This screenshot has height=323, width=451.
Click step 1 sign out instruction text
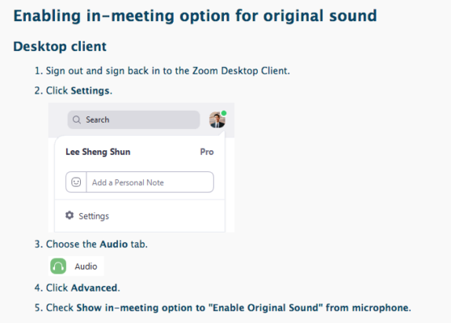pos(167,71)
